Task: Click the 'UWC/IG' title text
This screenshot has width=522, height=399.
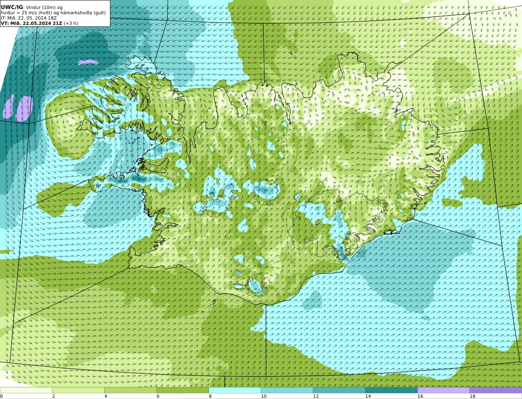Action: 12,7
